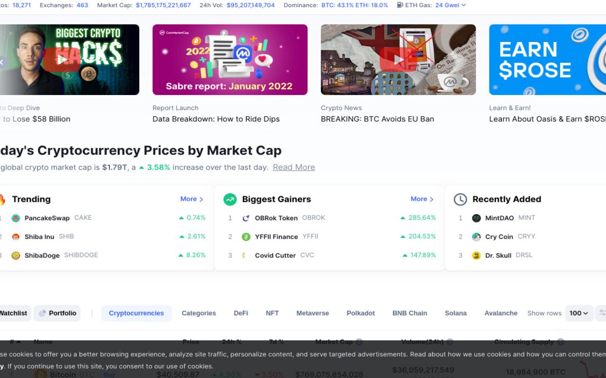This screenshot has height=378, width=606.
Task: Open the ETH Gas dropdown chevron
Action: coord(463,5)
